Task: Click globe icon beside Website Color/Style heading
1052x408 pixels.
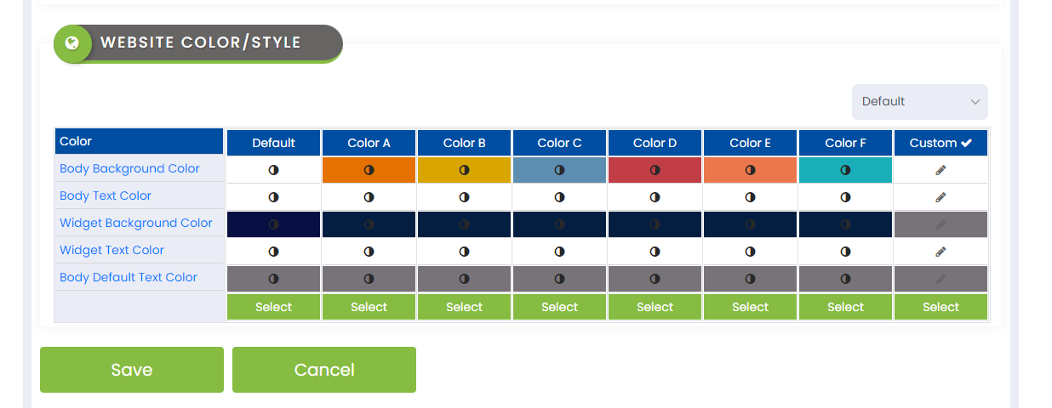Action: pos(72,43)
